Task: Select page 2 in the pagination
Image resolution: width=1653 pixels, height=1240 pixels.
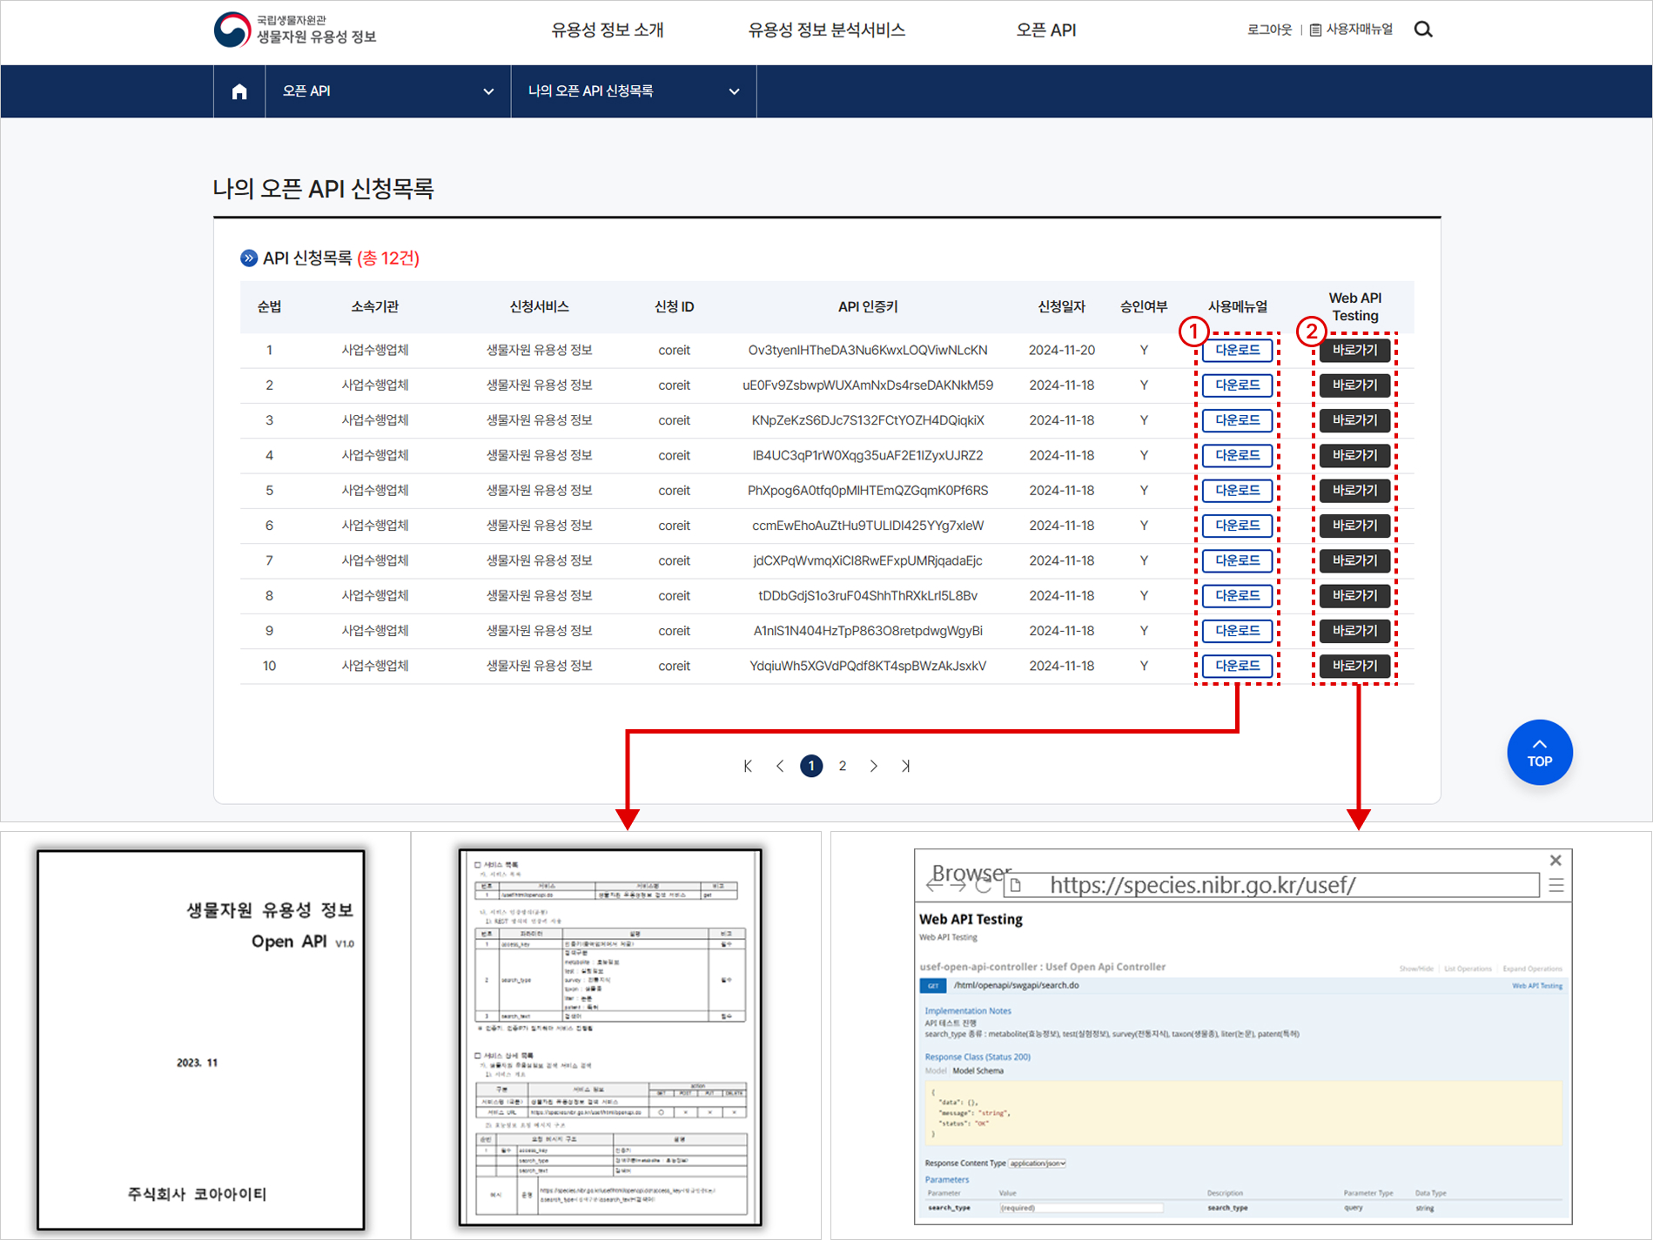Action: click(x=842, y=766)
